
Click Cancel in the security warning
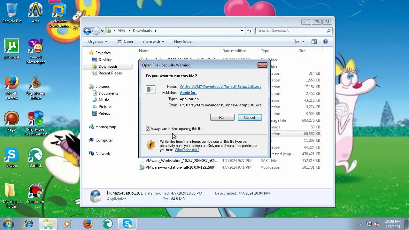250,118
